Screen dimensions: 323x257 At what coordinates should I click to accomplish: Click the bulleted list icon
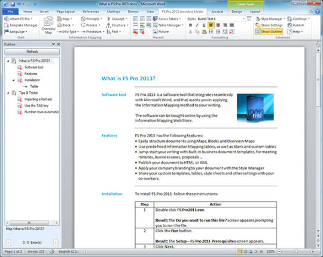tap(211, 32)
